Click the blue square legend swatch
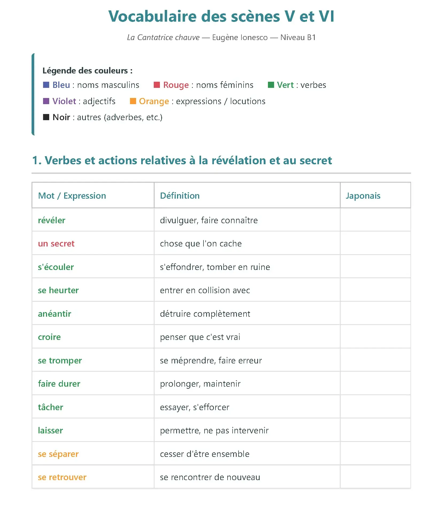This screenshot has width=442, height=506. (x=46, y=85)
